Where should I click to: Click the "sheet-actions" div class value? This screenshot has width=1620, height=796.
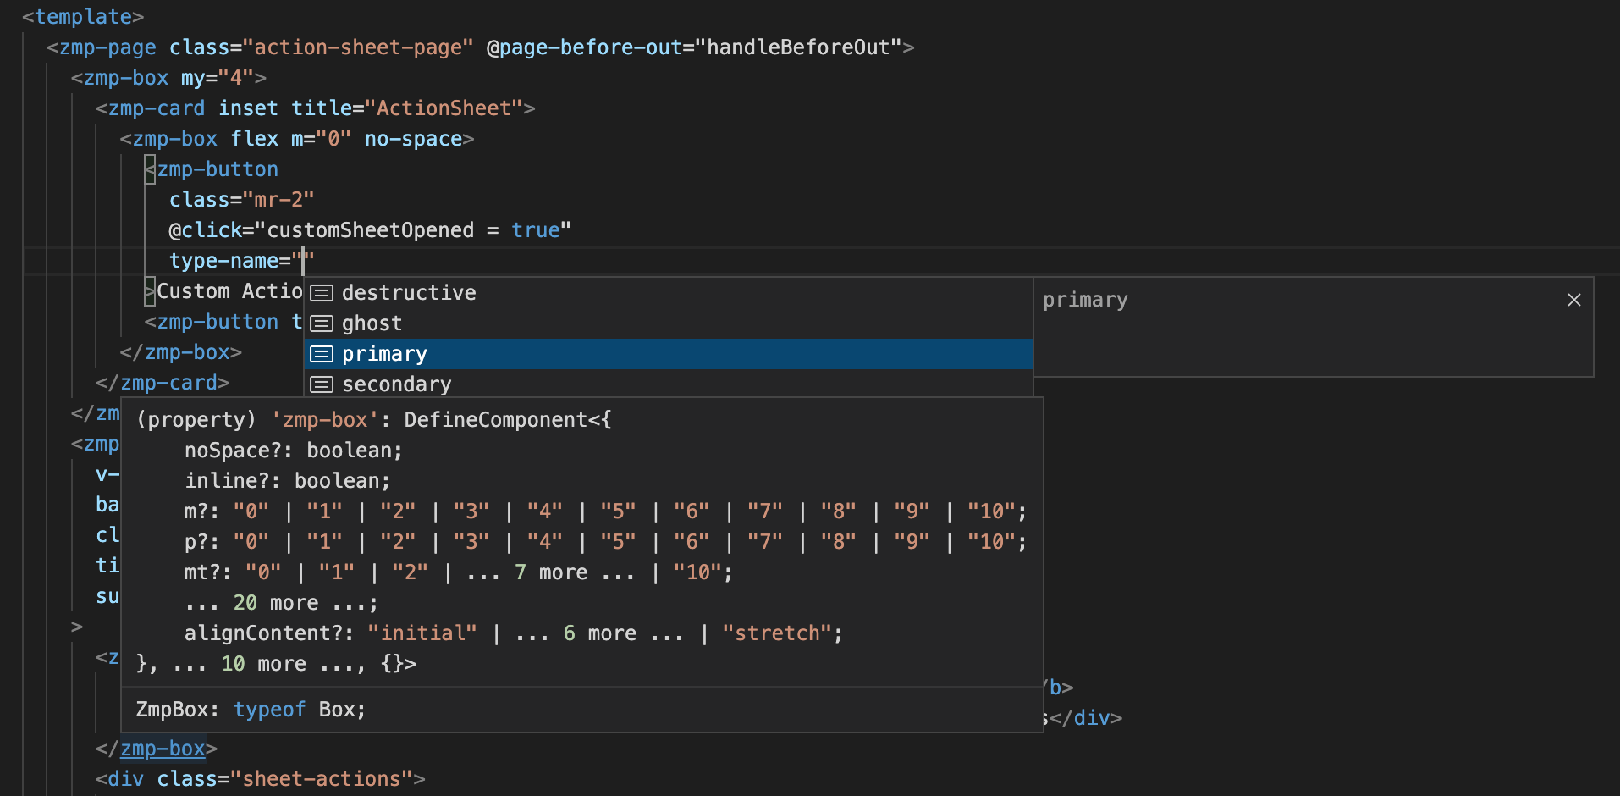pos(324,778)
